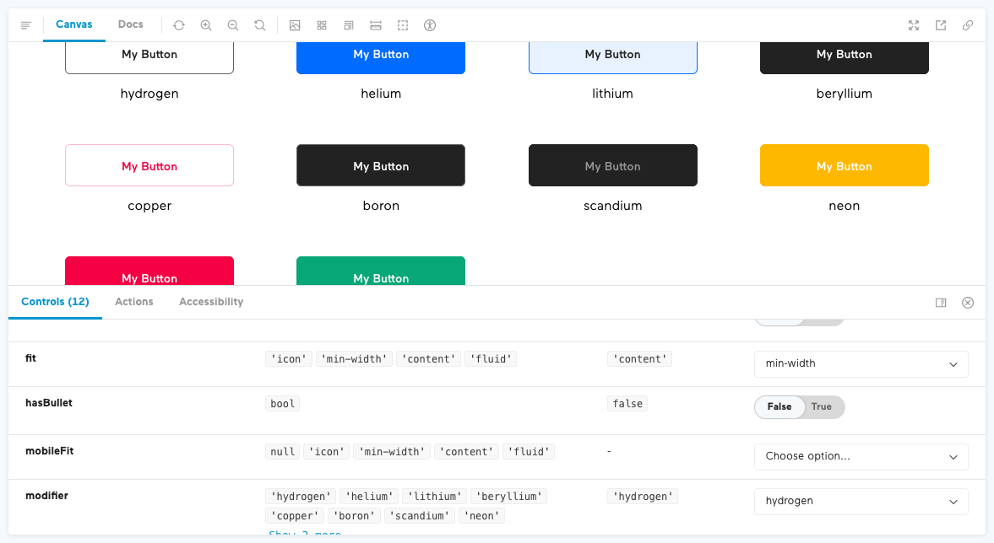Enter full screen mode
The height and width of the screenshot is (543, 994).
[914, 25]
